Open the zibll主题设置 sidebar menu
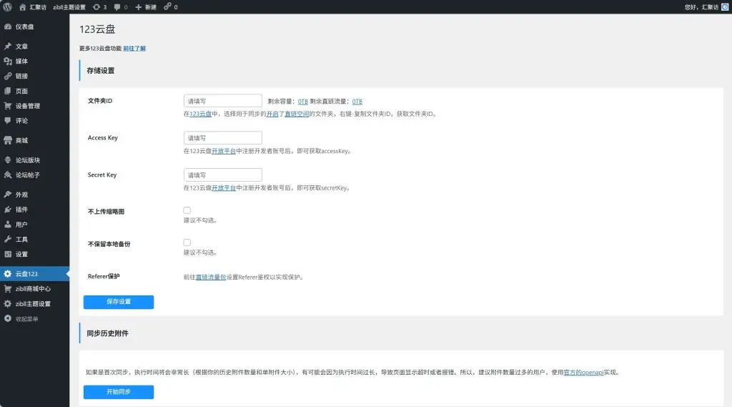The width and height of the screenshot is (732, 407). pyautogui.click(x=34, y=304)
